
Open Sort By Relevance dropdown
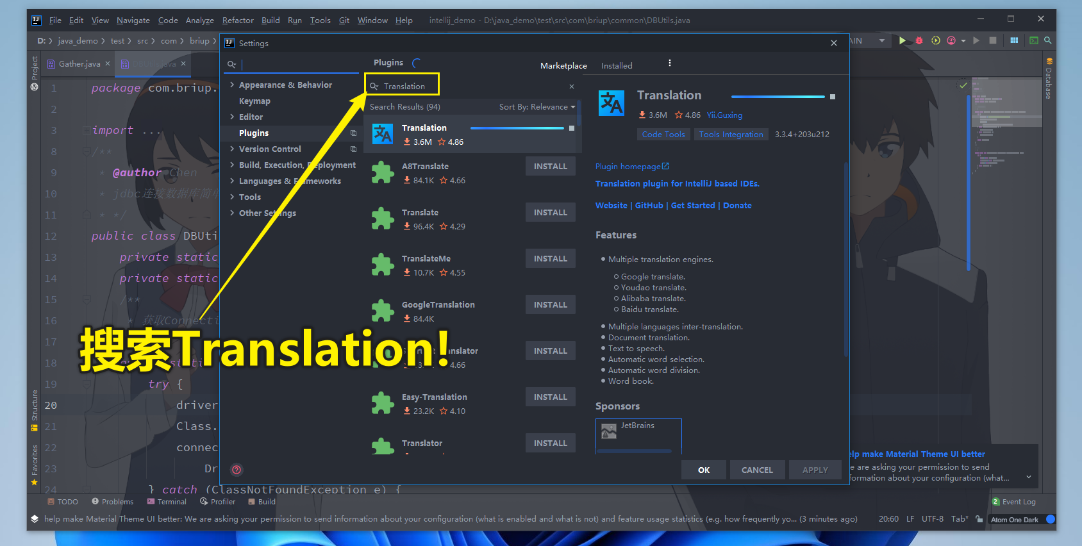(537, 107)
